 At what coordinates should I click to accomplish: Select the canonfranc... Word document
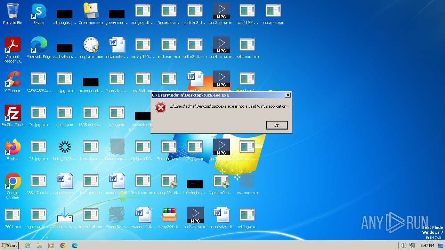click(x=65, y=181)
